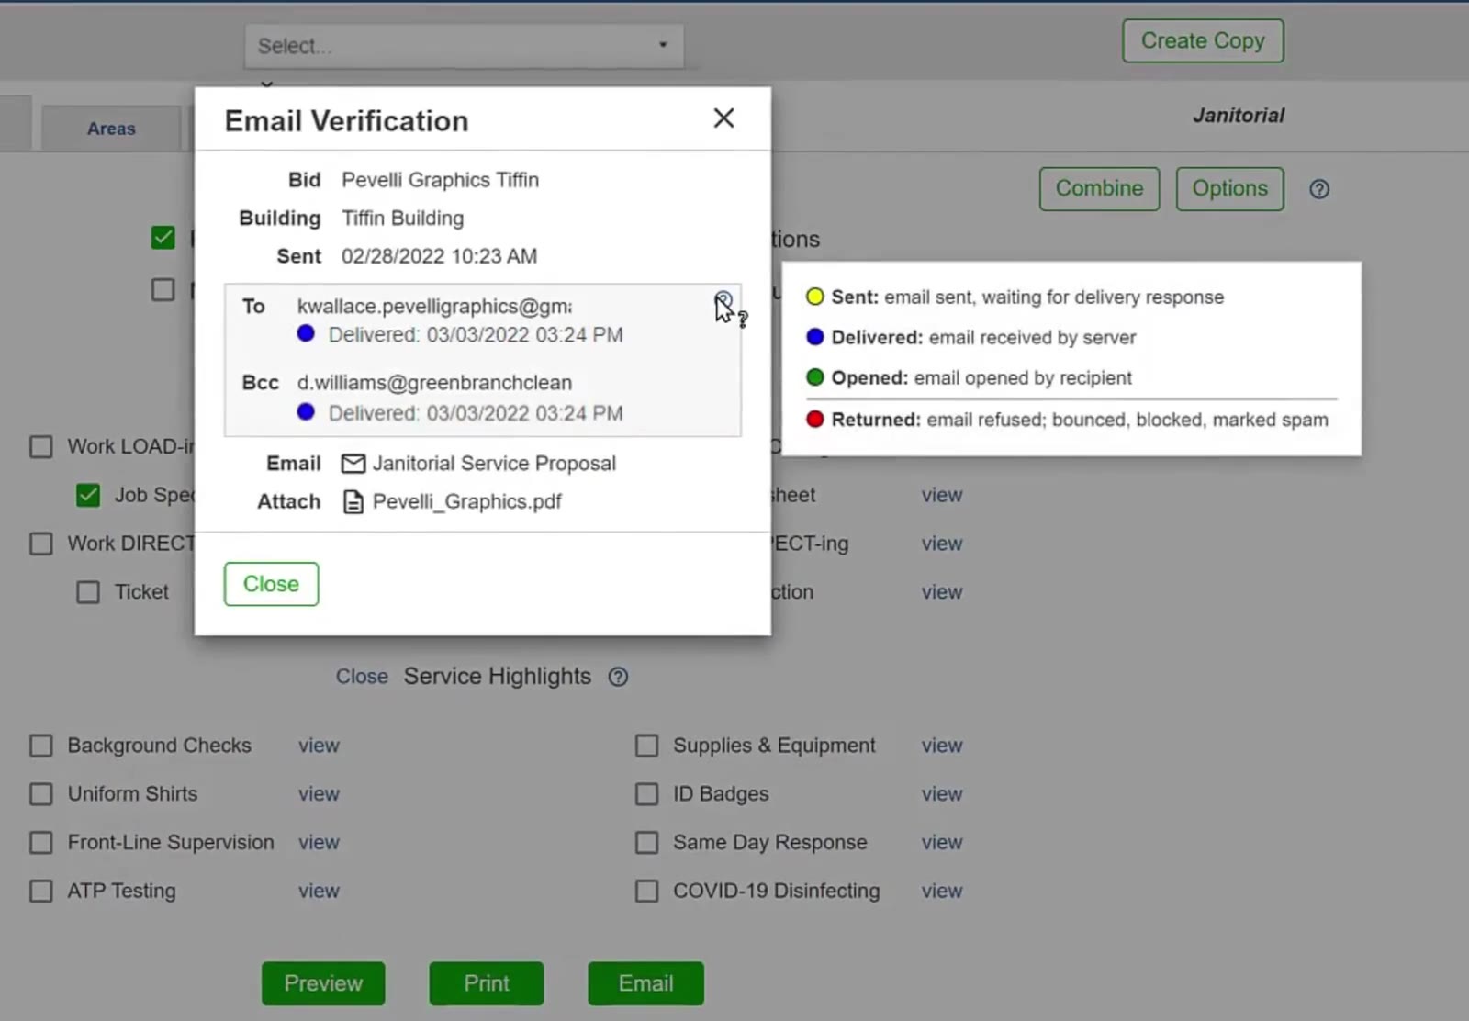This screenshot has width=1469, height=1021.
Task: Check the Background Checks checkbox
Action: click(x=41, y=746)
